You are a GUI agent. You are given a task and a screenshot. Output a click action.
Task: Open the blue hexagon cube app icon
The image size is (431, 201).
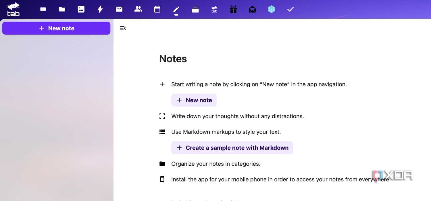point(272,9)
